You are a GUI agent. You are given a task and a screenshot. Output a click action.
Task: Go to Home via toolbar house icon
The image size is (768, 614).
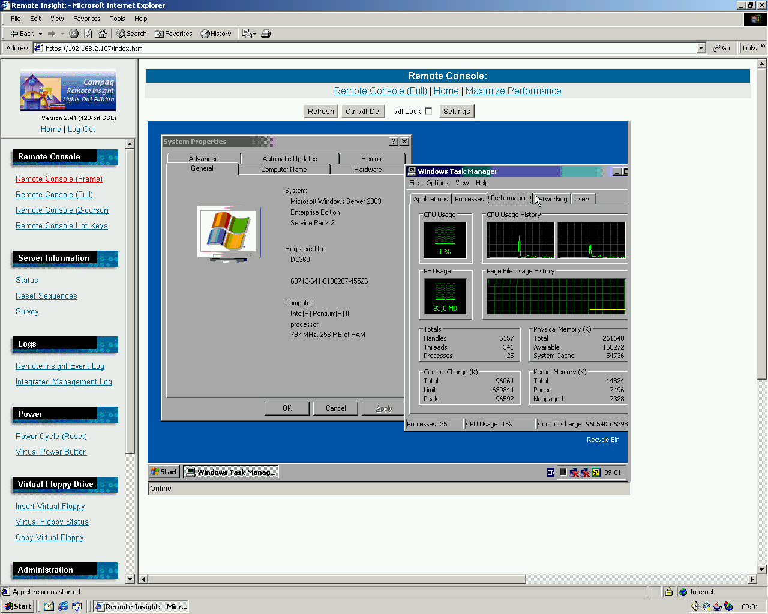coord(103,34)
